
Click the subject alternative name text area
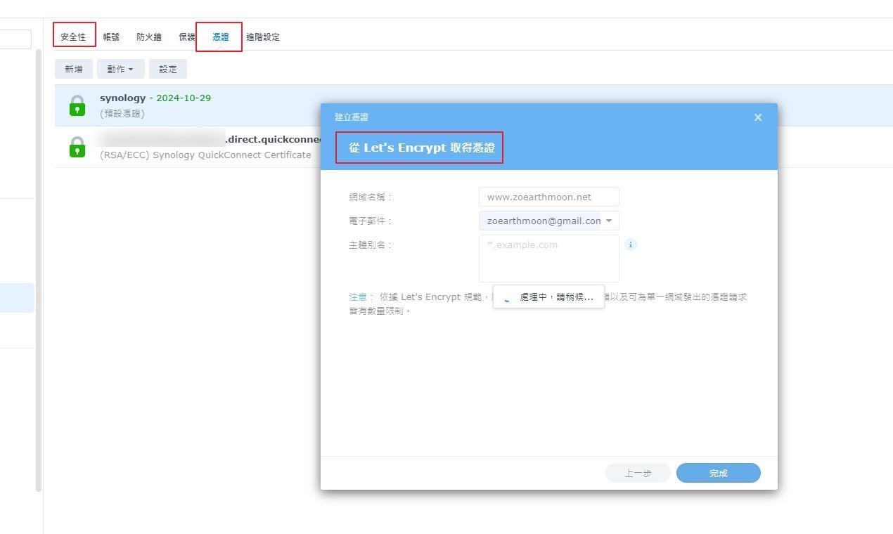click(x=549, y=259)
